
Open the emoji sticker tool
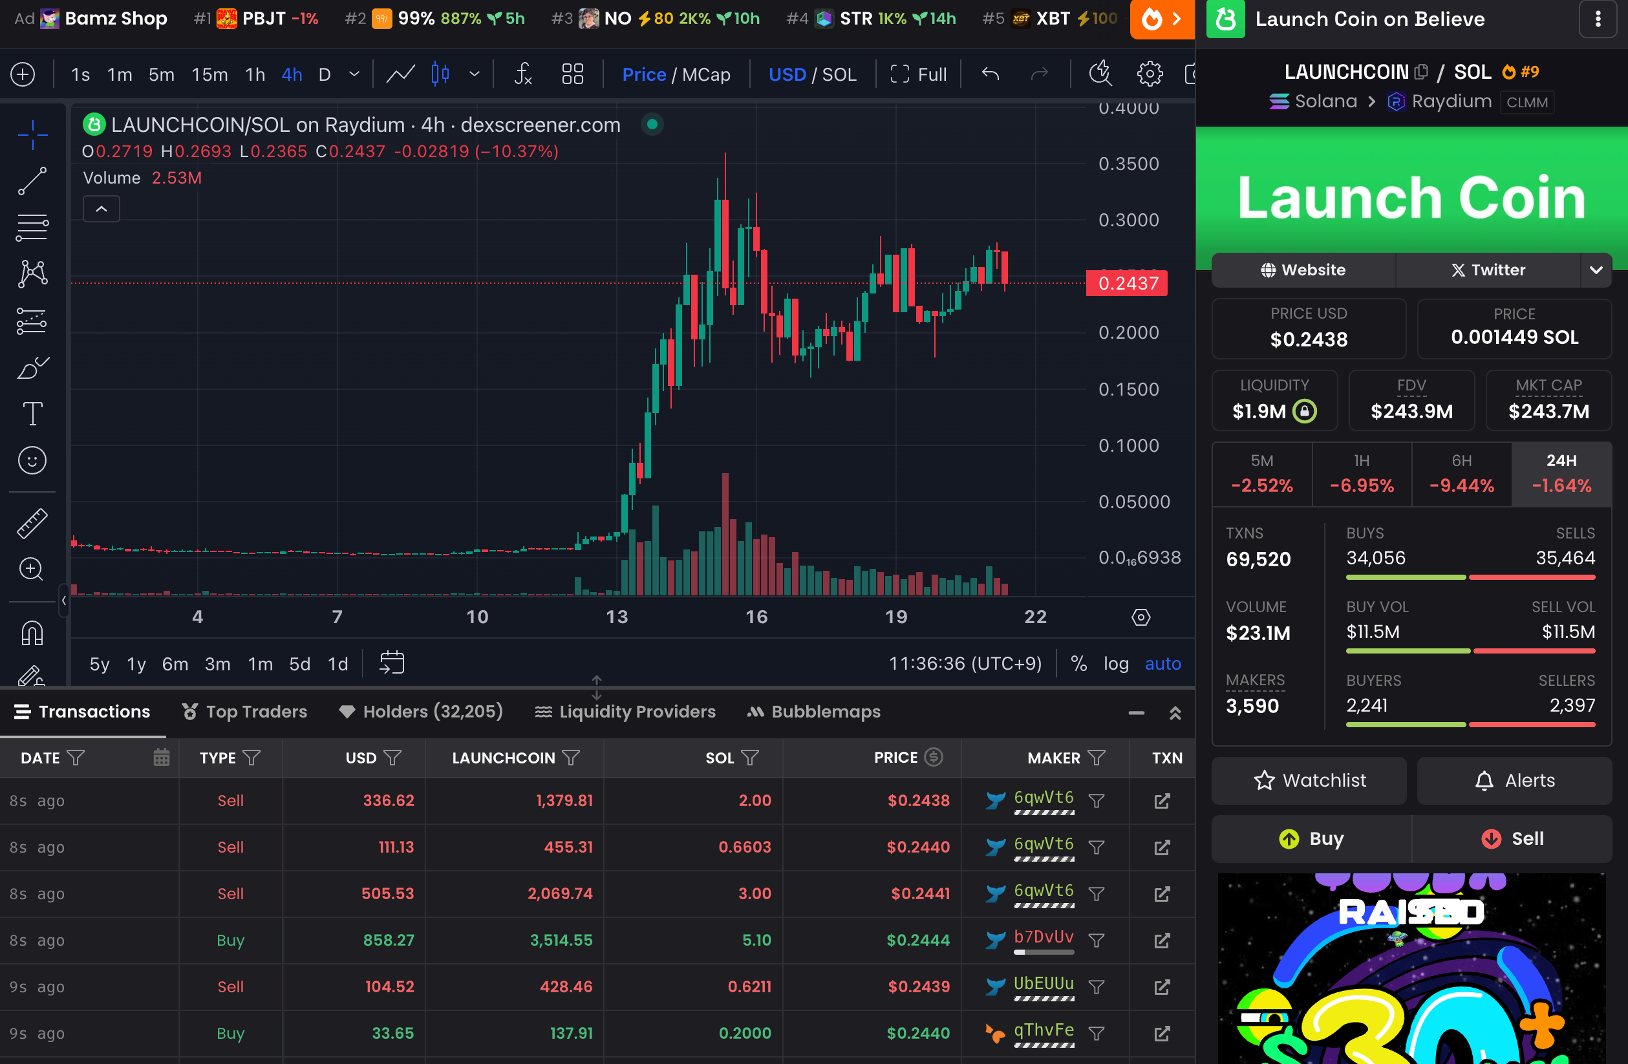coord(32,460)
